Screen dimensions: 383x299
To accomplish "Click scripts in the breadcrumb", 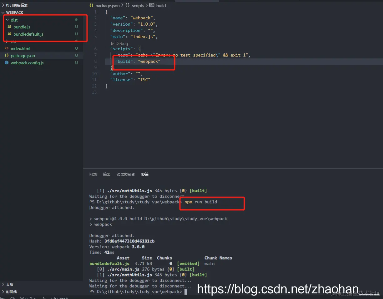I will pyautogui.click(x=138, y=6).
